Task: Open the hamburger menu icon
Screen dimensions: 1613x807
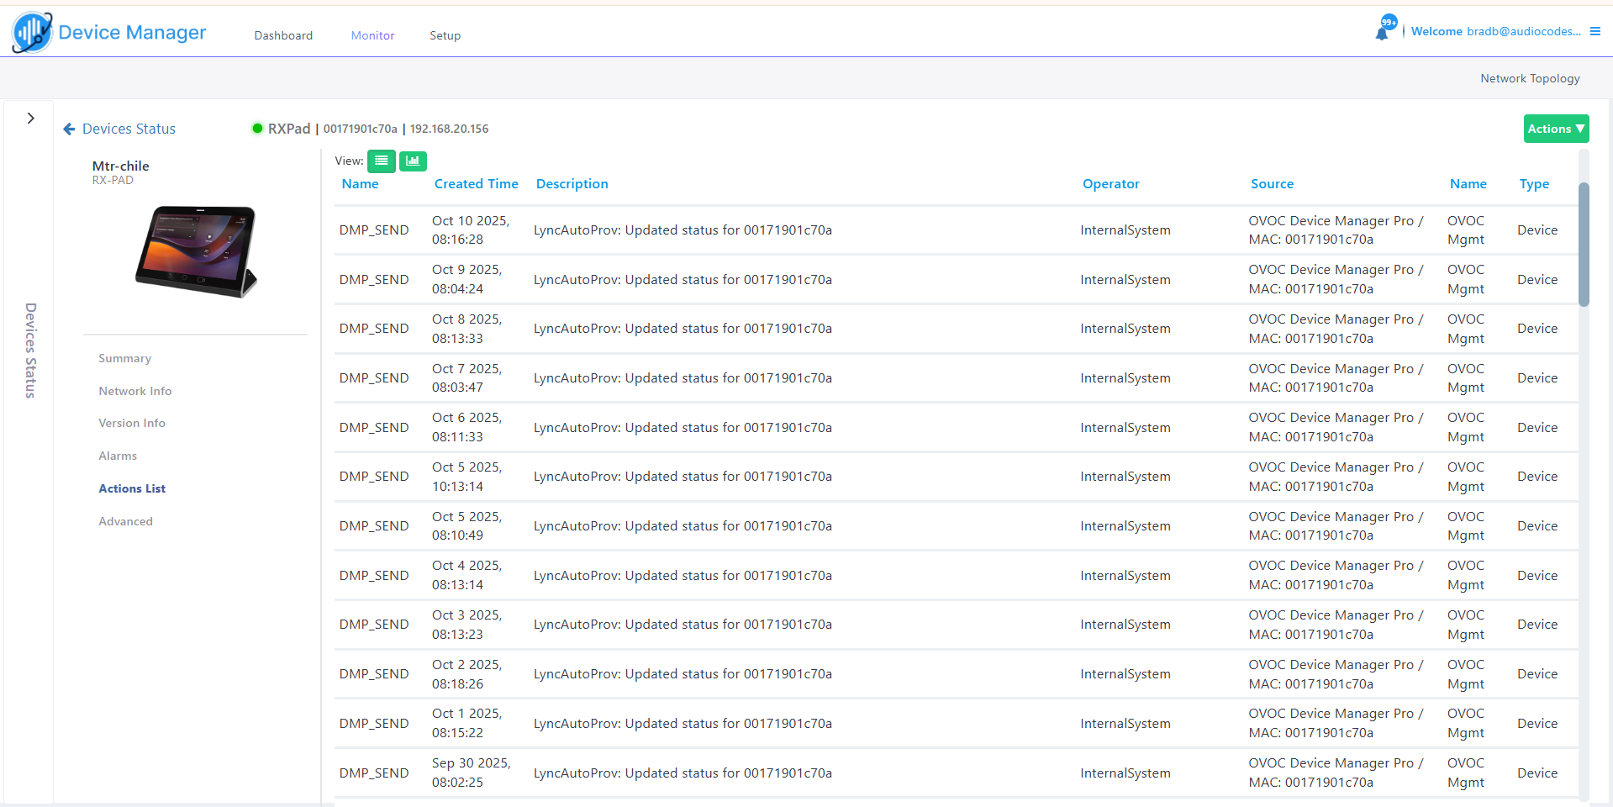Action: point(1595,31)
